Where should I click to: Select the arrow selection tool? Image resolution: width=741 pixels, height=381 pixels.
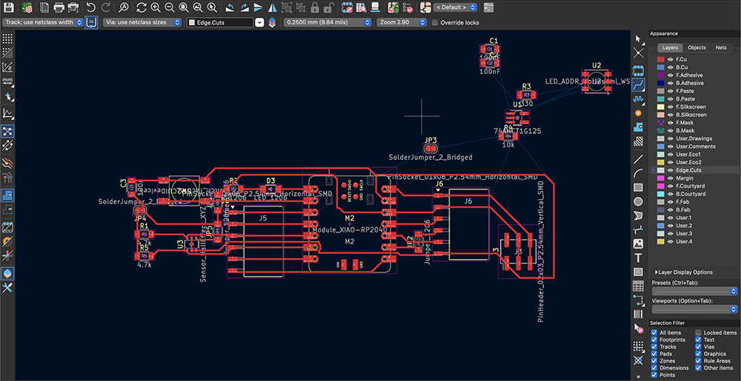coord(639,39)
